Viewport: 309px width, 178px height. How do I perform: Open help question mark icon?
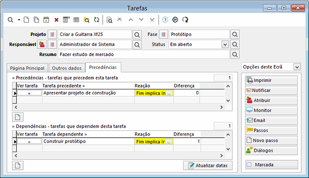(x=165, y=20)
